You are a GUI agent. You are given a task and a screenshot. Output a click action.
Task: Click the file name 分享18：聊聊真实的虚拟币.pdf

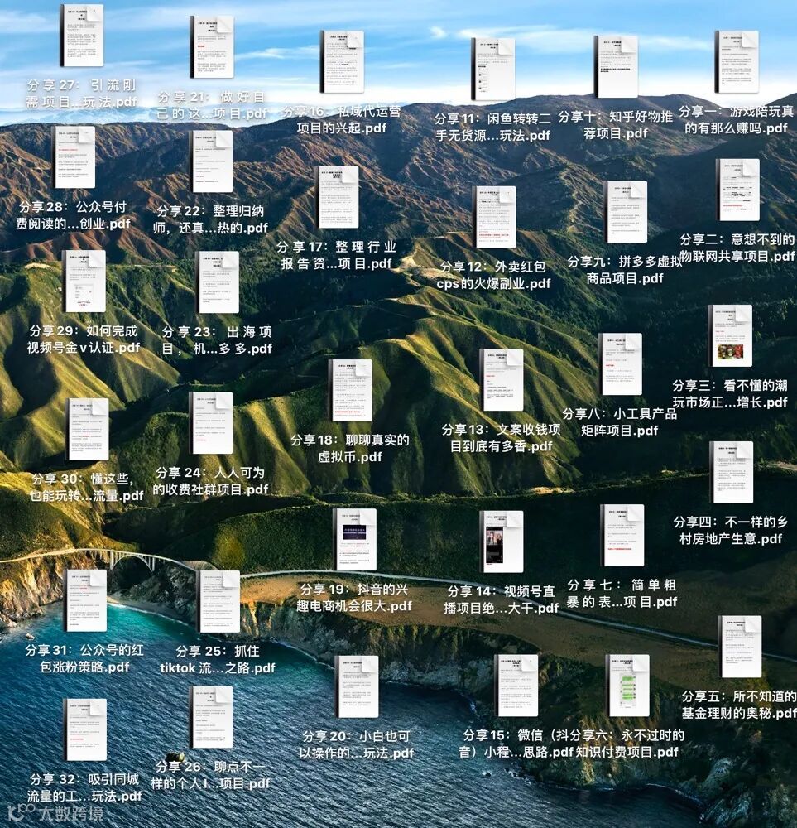(350, 448)
